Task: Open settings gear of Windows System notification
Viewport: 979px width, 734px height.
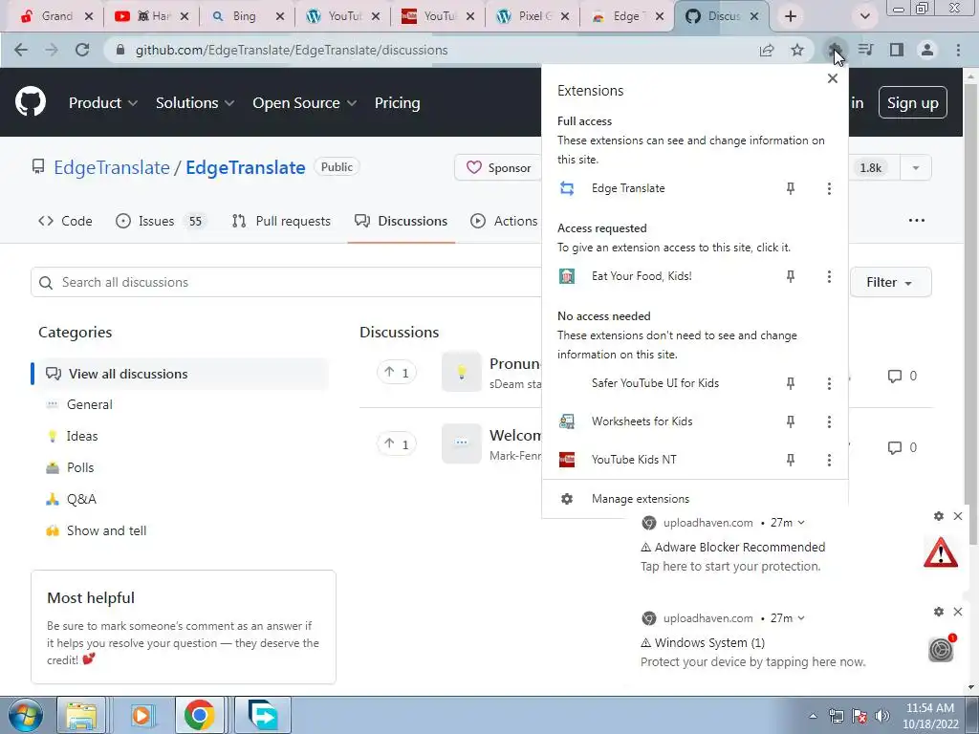Action: point(939,612)
